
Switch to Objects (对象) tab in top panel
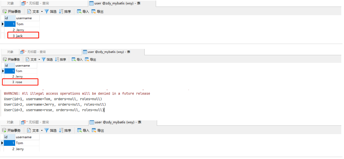(11, 3)
